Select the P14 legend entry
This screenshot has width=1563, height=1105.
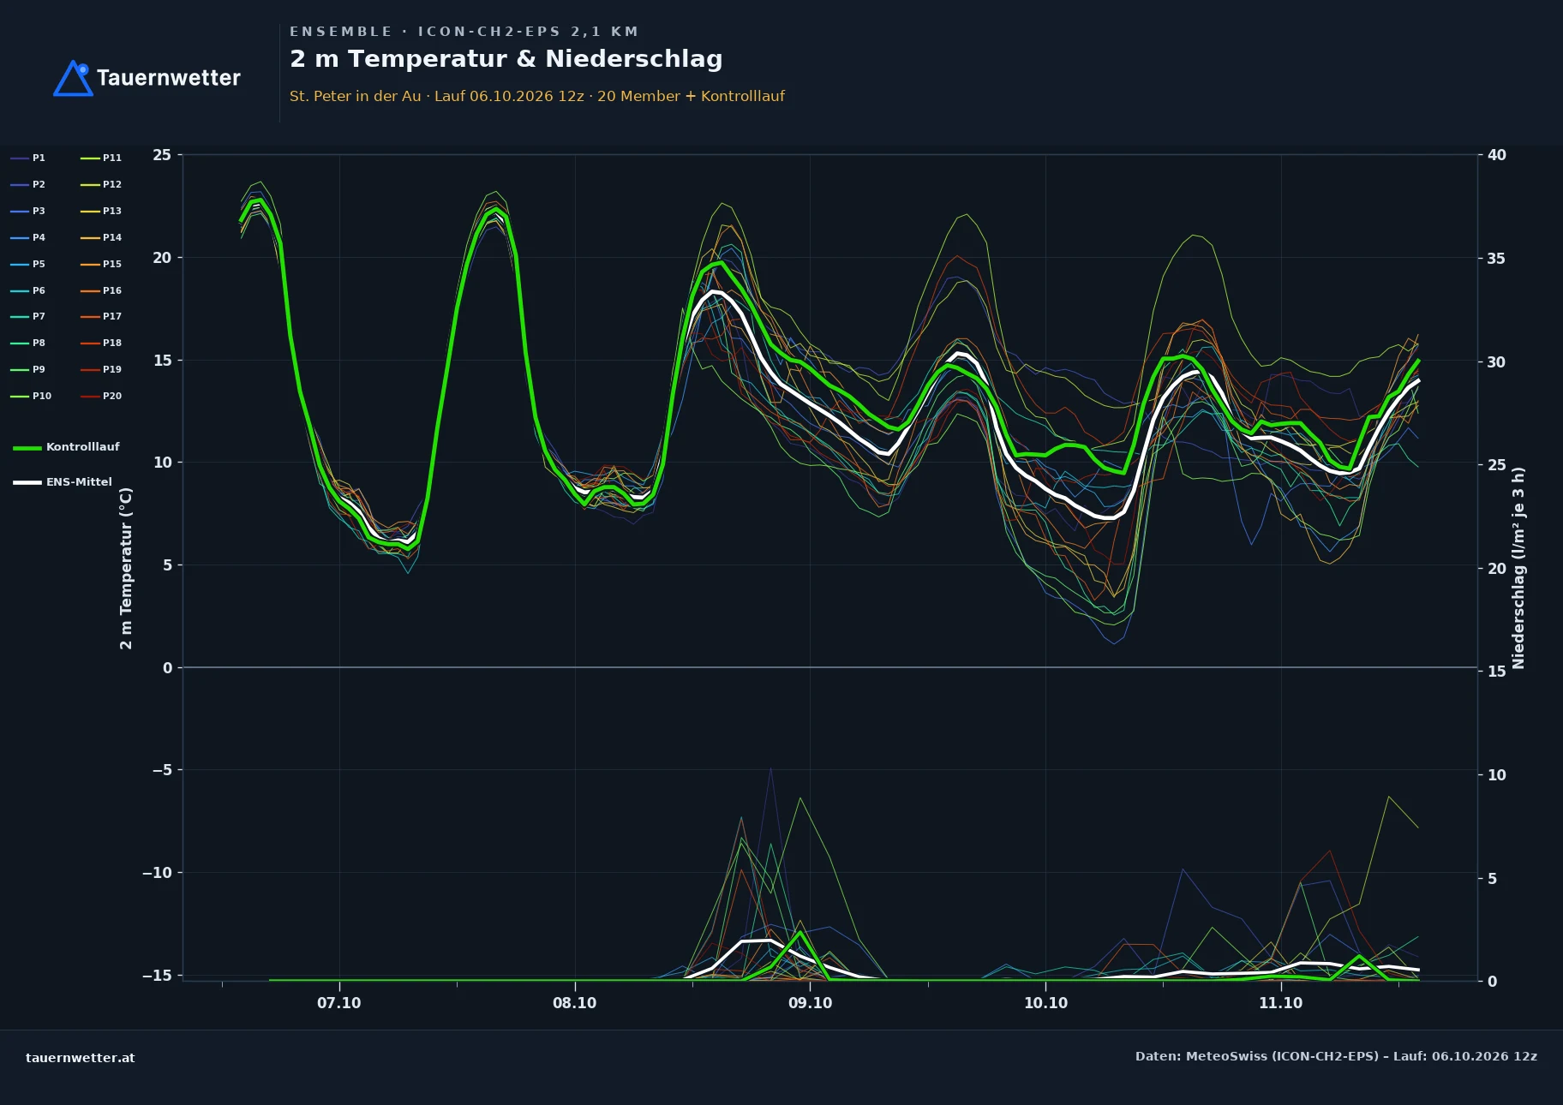(x=101, y=238)
